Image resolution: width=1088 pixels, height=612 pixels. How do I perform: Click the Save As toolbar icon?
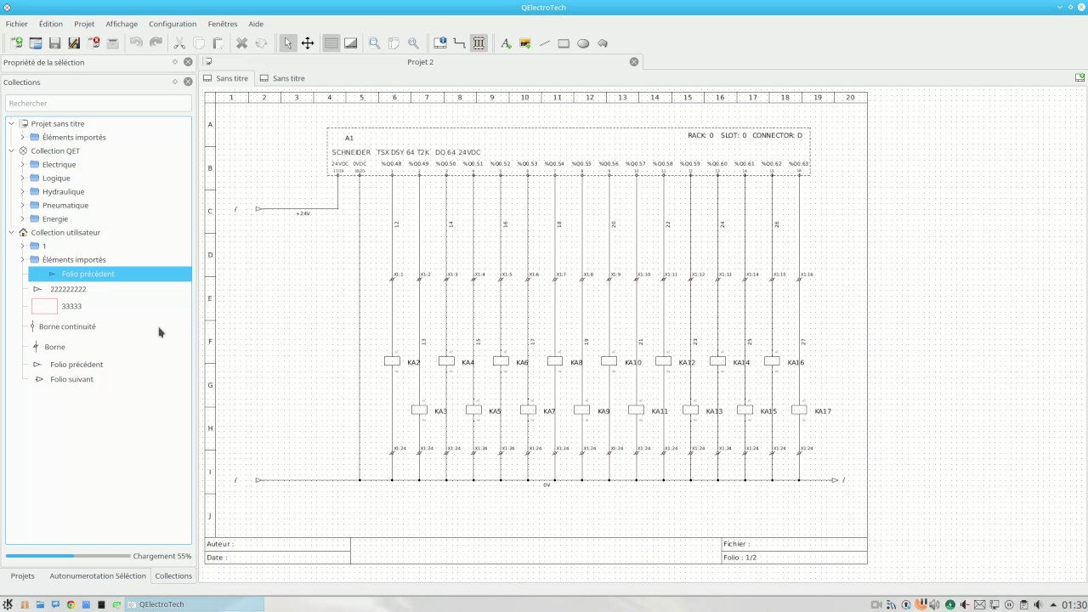(x=74, y=43)
